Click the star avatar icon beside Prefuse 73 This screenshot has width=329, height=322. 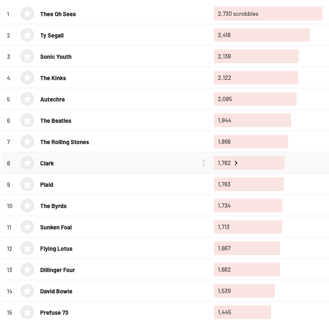[27, 312]
